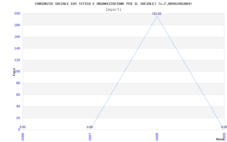Select the 2007 x-axis year label
The image size is (227, 142).
[x=90, y=137]
